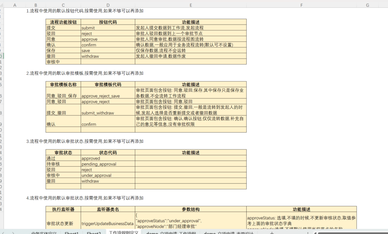The width and height of the screenshot is (388, 234).
Task: Open the 工作流规则定义 sheet tab
Action: pyautogui.click(x=124, y=232)
